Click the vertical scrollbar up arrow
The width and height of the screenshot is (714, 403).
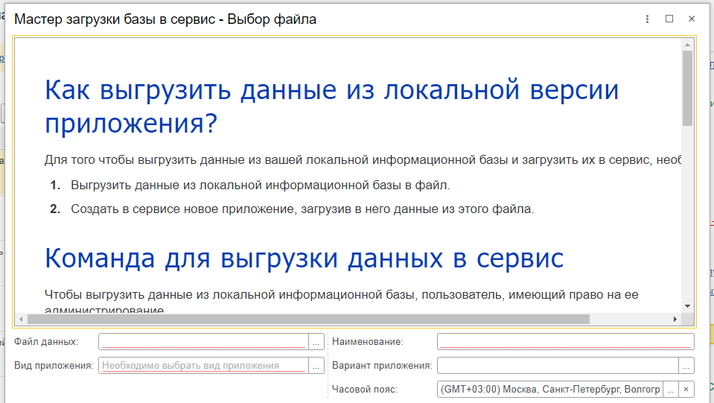point(687,45)
